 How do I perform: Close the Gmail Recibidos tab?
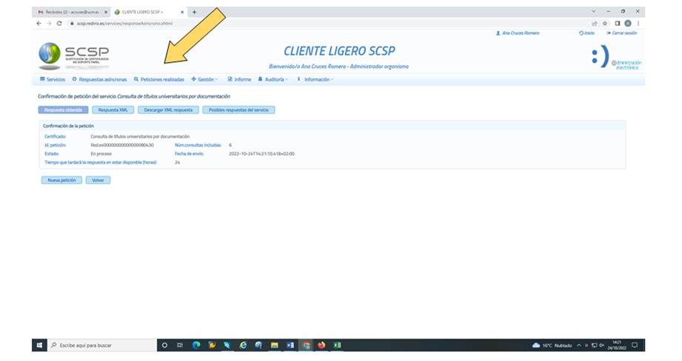click(106, 12)
